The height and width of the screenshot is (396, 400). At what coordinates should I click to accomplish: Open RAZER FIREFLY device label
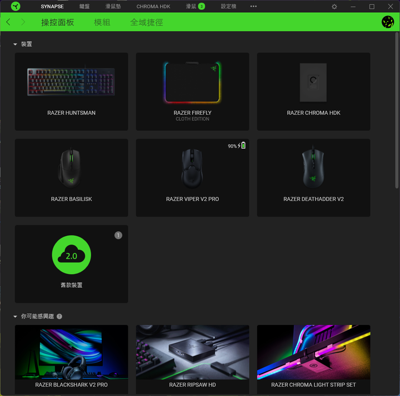pyautogui.click(x=193, y=113)
